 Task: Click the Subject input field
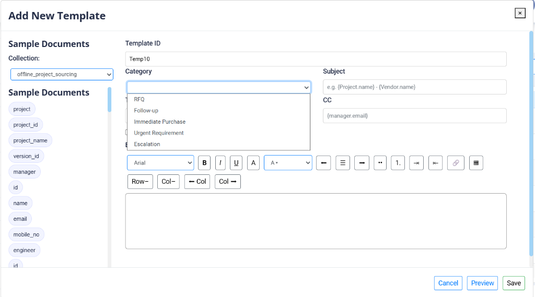point(414,87)
